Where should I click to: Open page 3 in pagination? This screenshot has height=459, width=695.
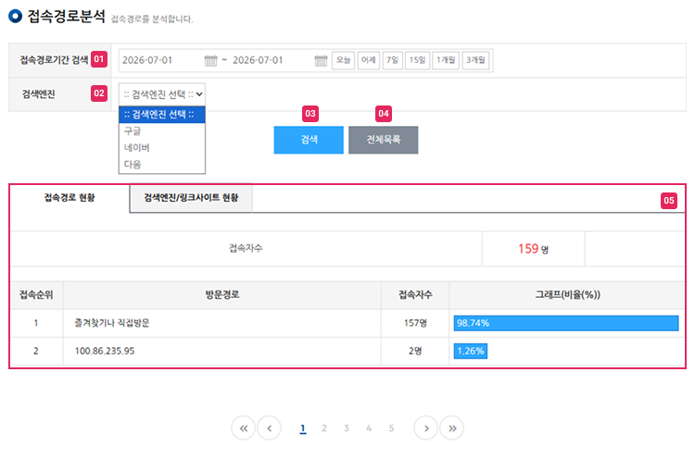coord(347,428)
